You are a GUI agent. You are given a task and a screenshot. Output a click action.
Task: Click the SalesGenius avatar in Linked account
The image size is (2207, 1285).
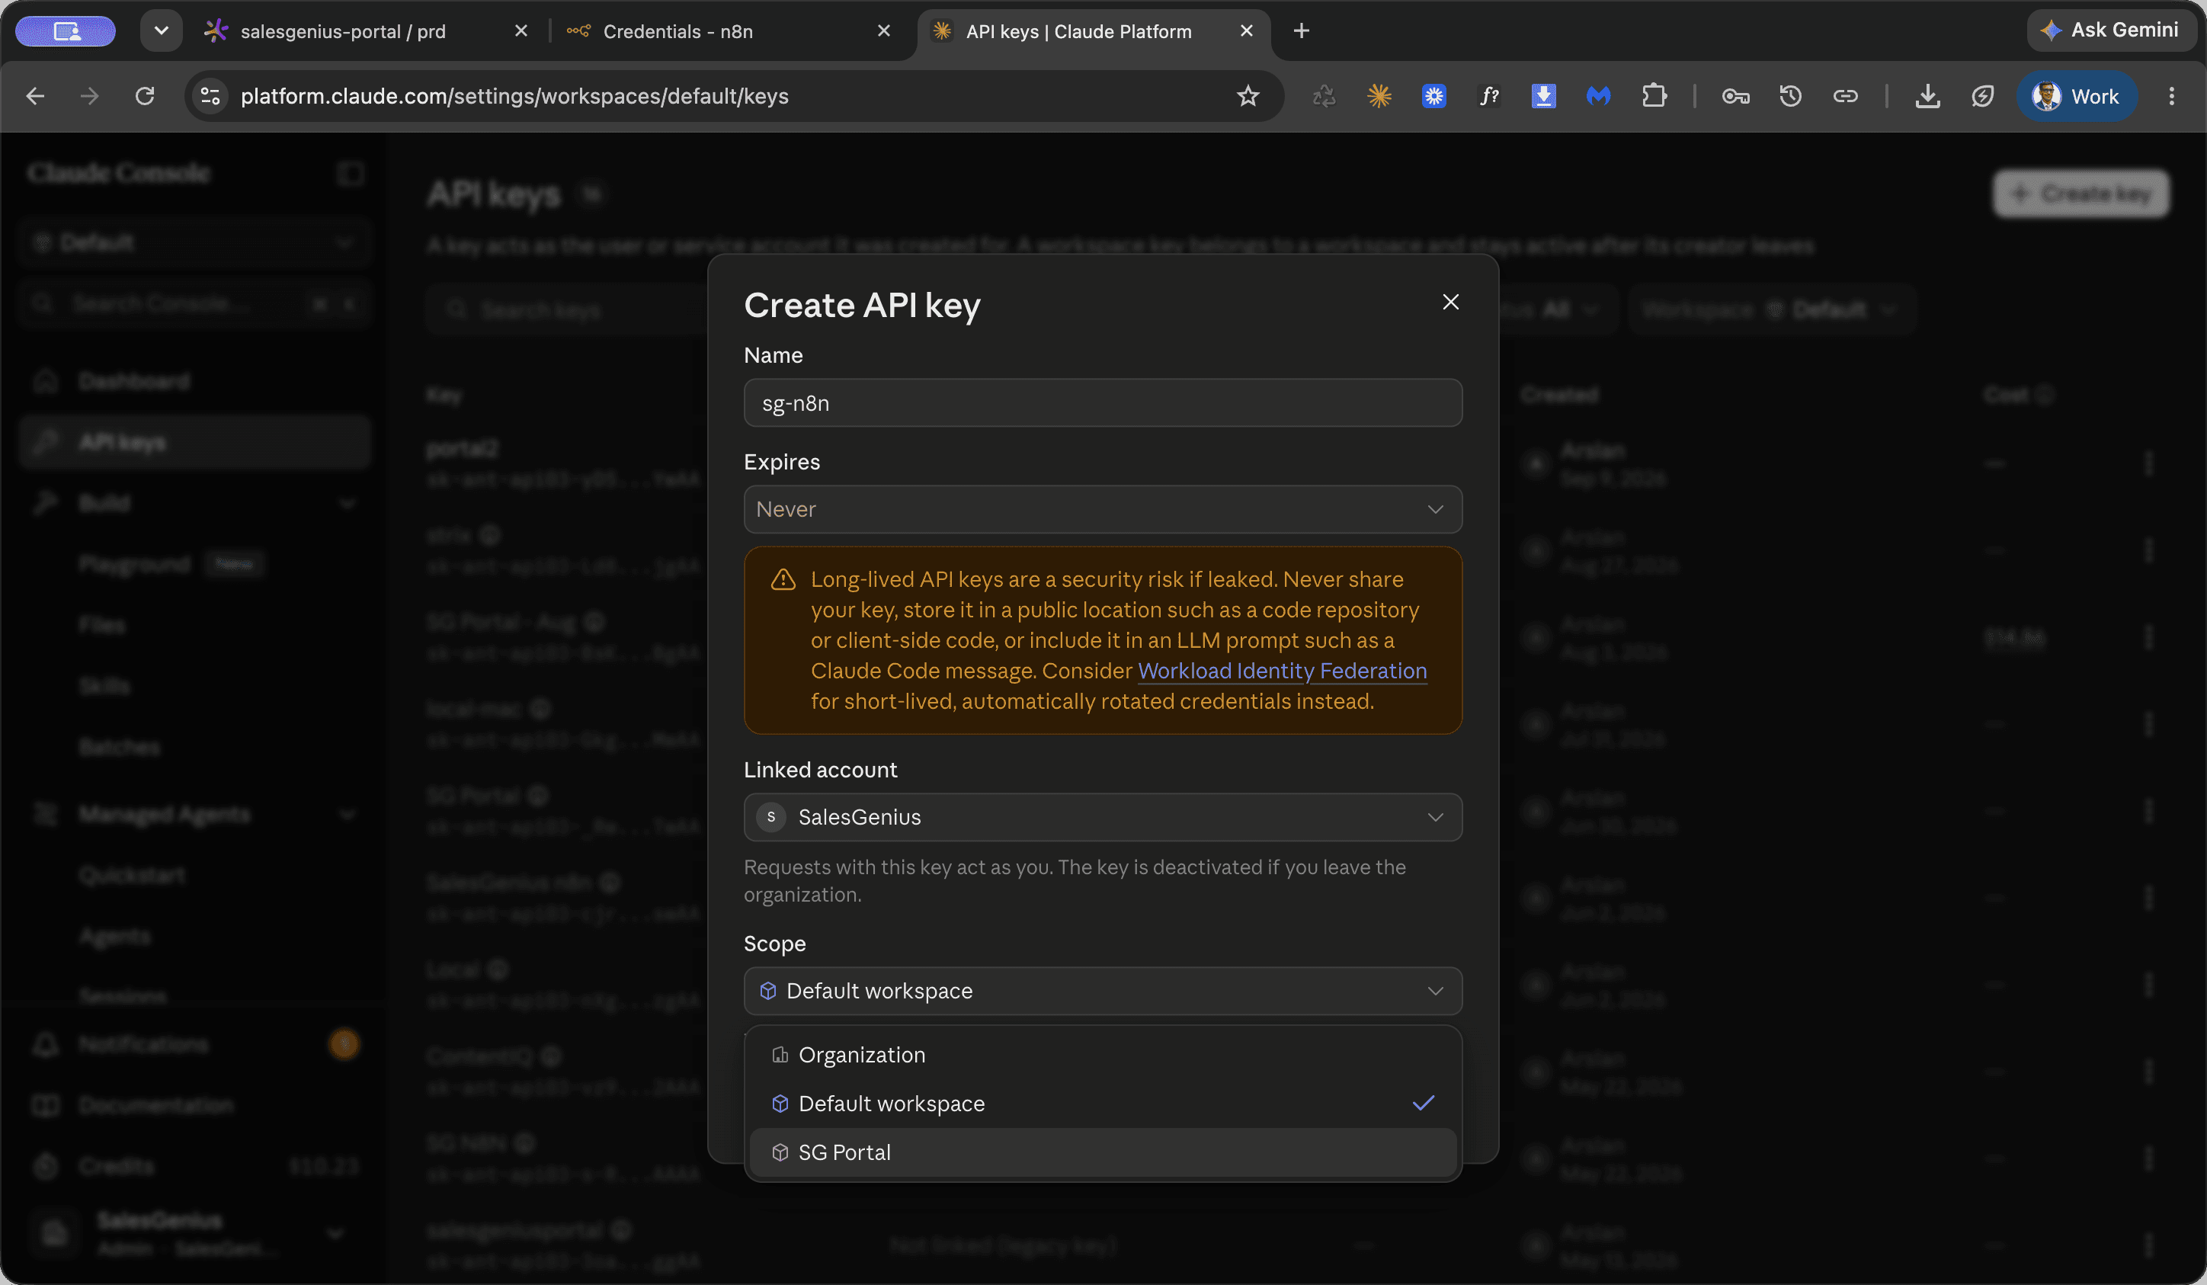770,817
